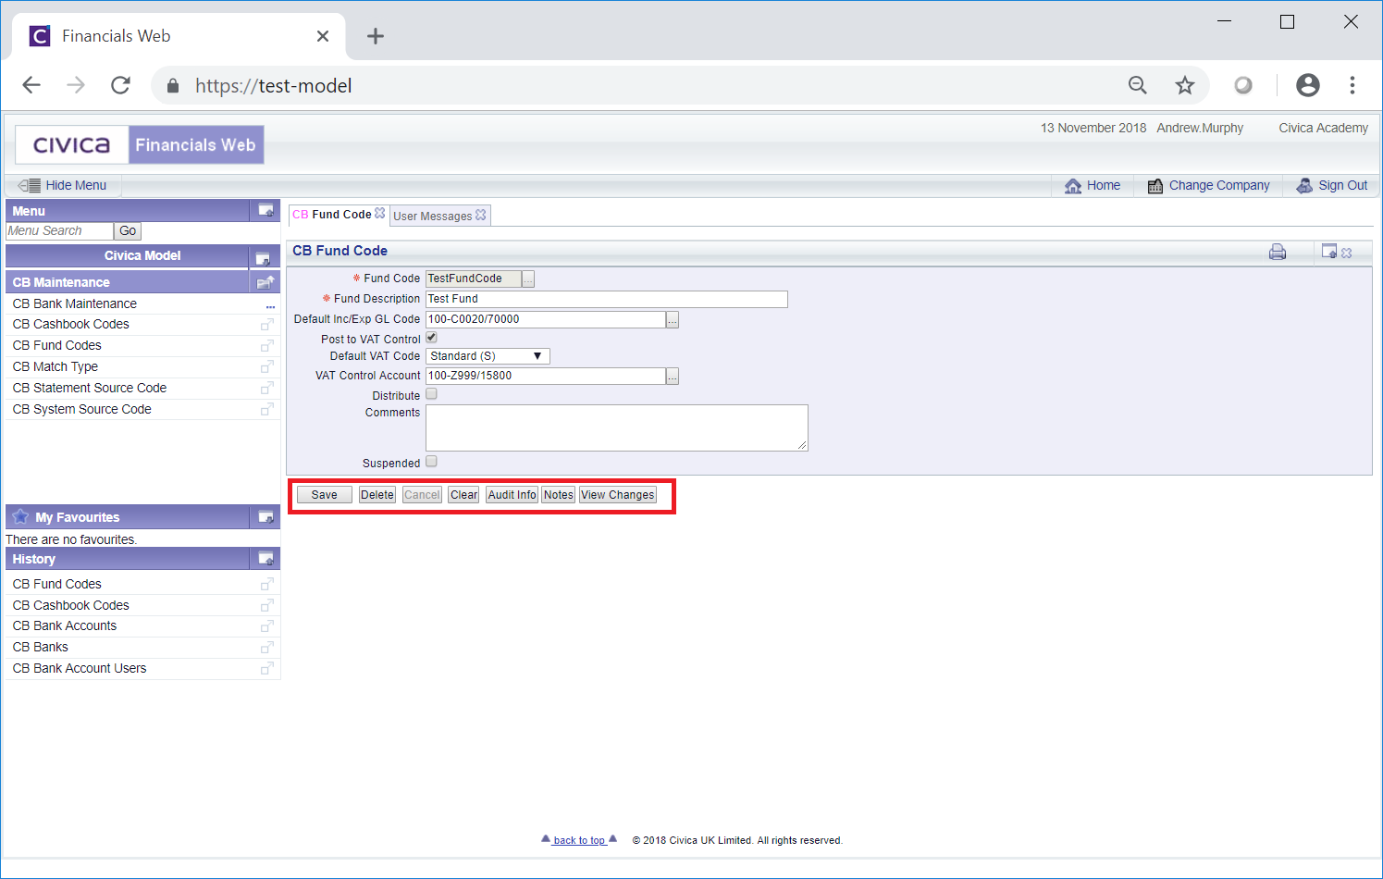Click Sign Out
This screenshot has height=879, width=1383.
point(1332,186)
